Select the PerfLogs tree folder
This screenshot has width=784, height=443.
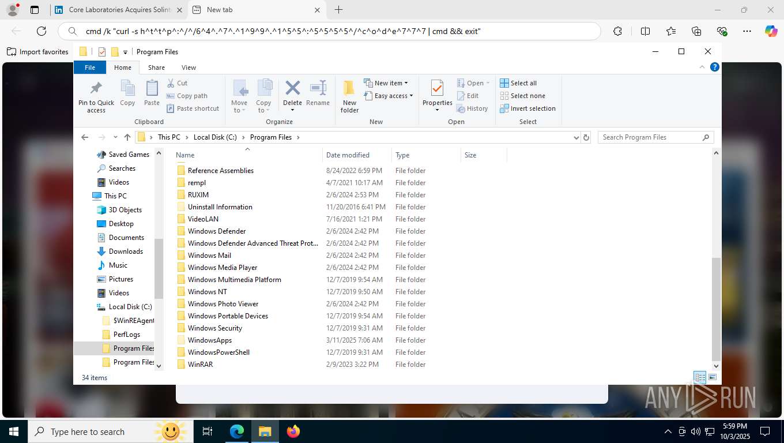click(x=127, y=335)
